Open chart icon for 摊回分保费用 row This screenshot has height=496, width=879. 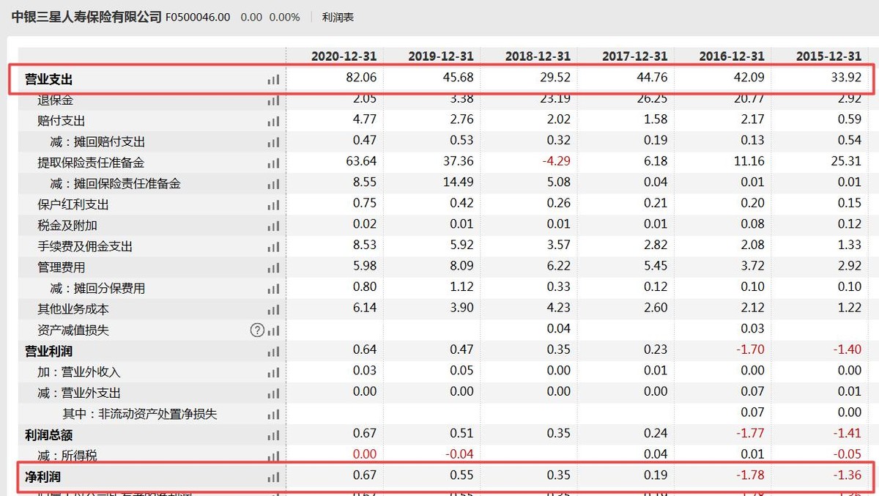click(273, 289)
